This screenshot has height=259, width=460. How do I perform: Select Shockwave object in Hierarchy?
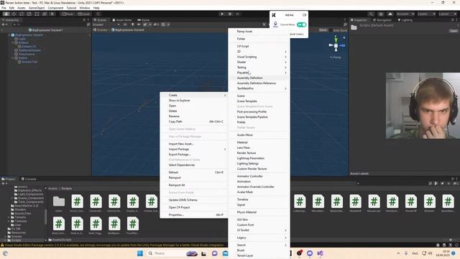pos(27,54)
